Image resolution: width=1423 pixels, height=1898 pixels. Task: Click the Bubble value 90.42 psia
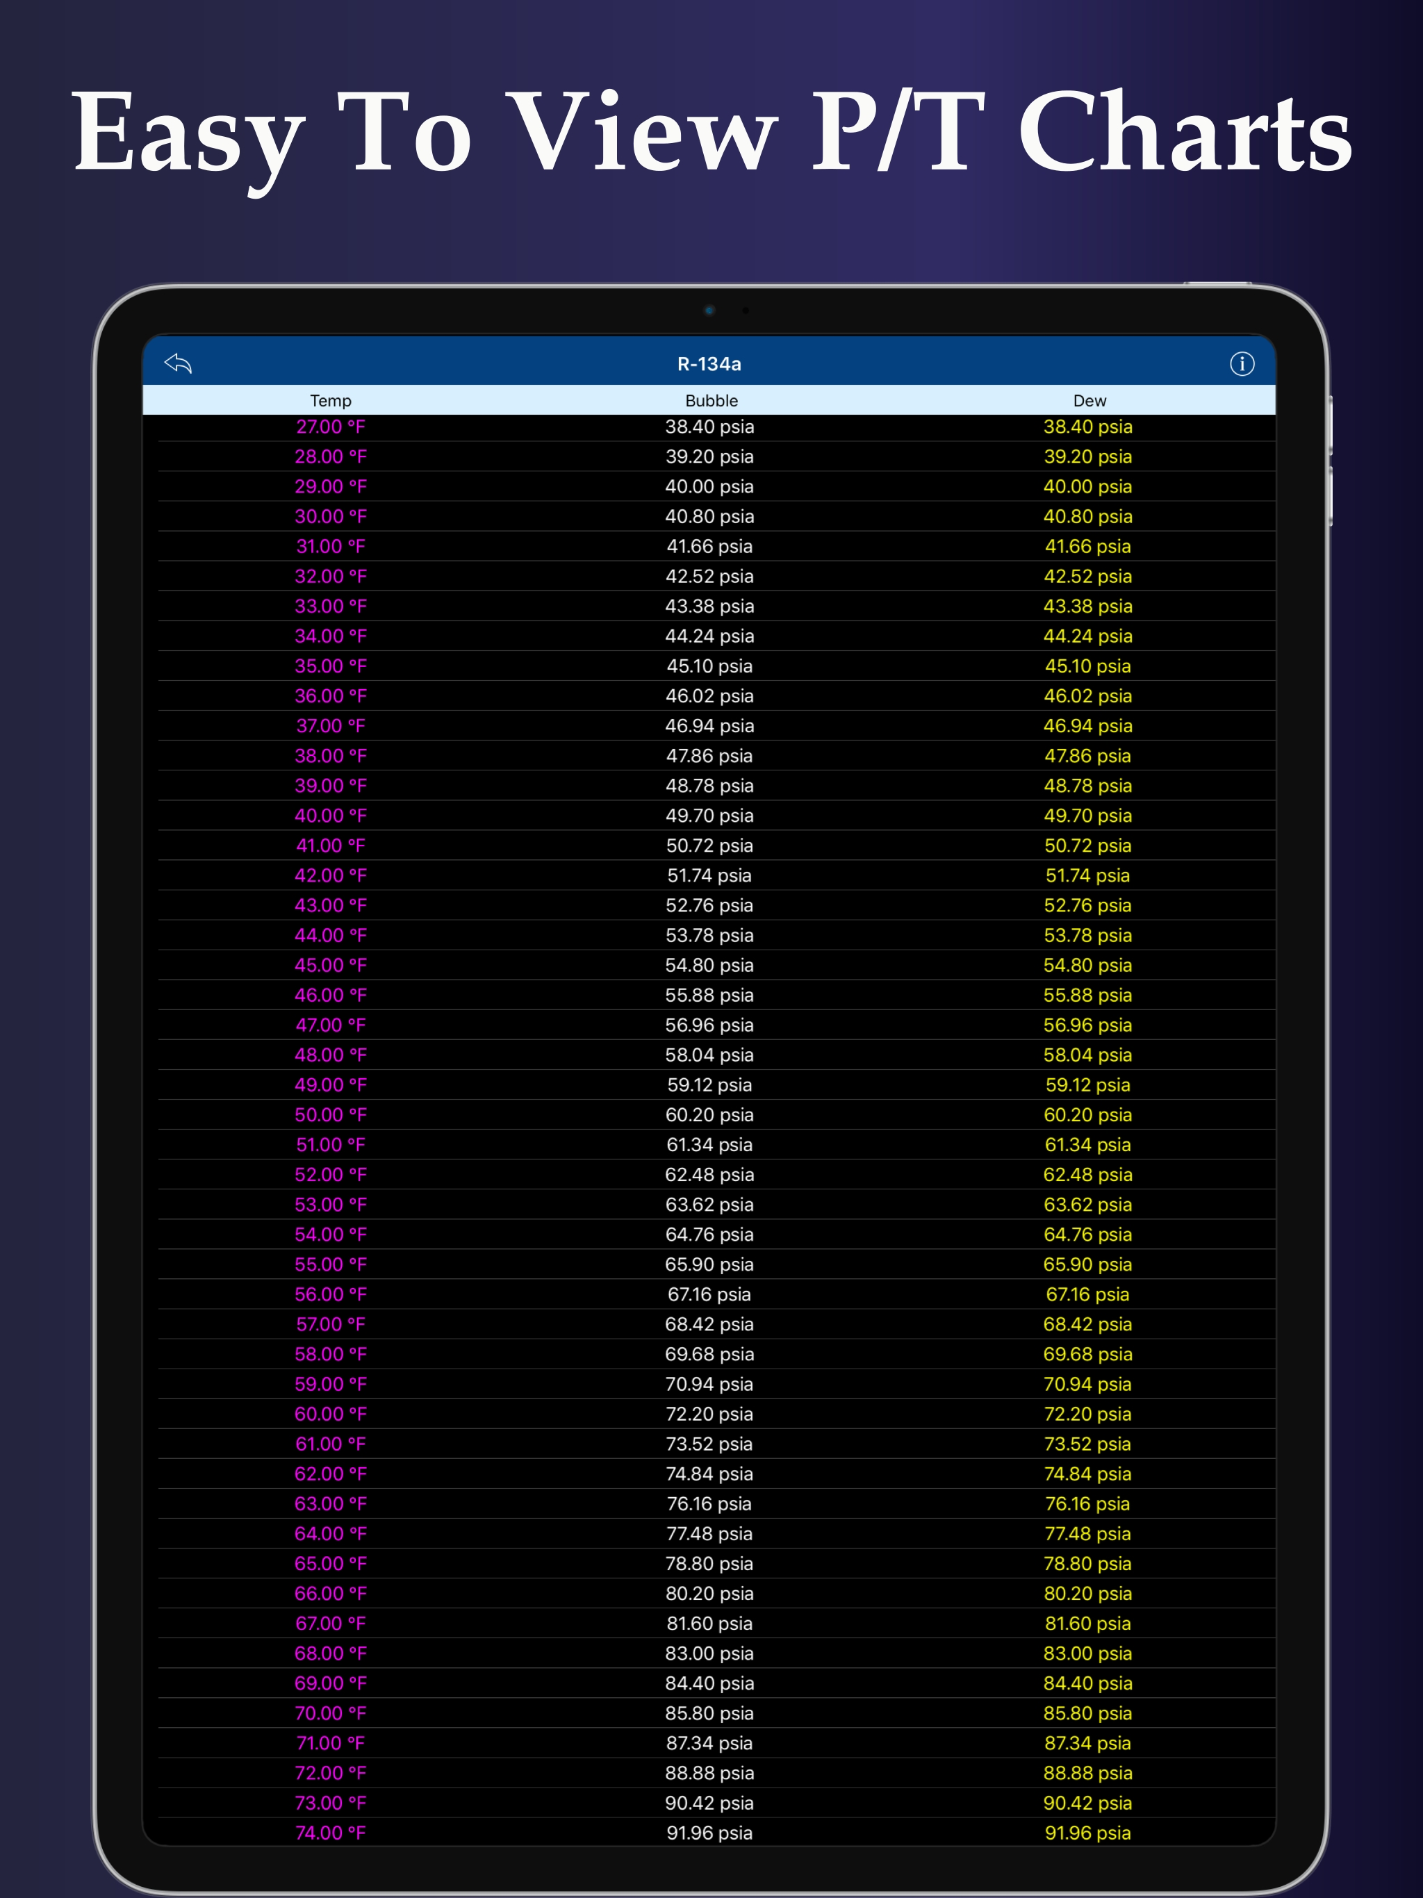pyautogui.click(x=710, y=1803)
